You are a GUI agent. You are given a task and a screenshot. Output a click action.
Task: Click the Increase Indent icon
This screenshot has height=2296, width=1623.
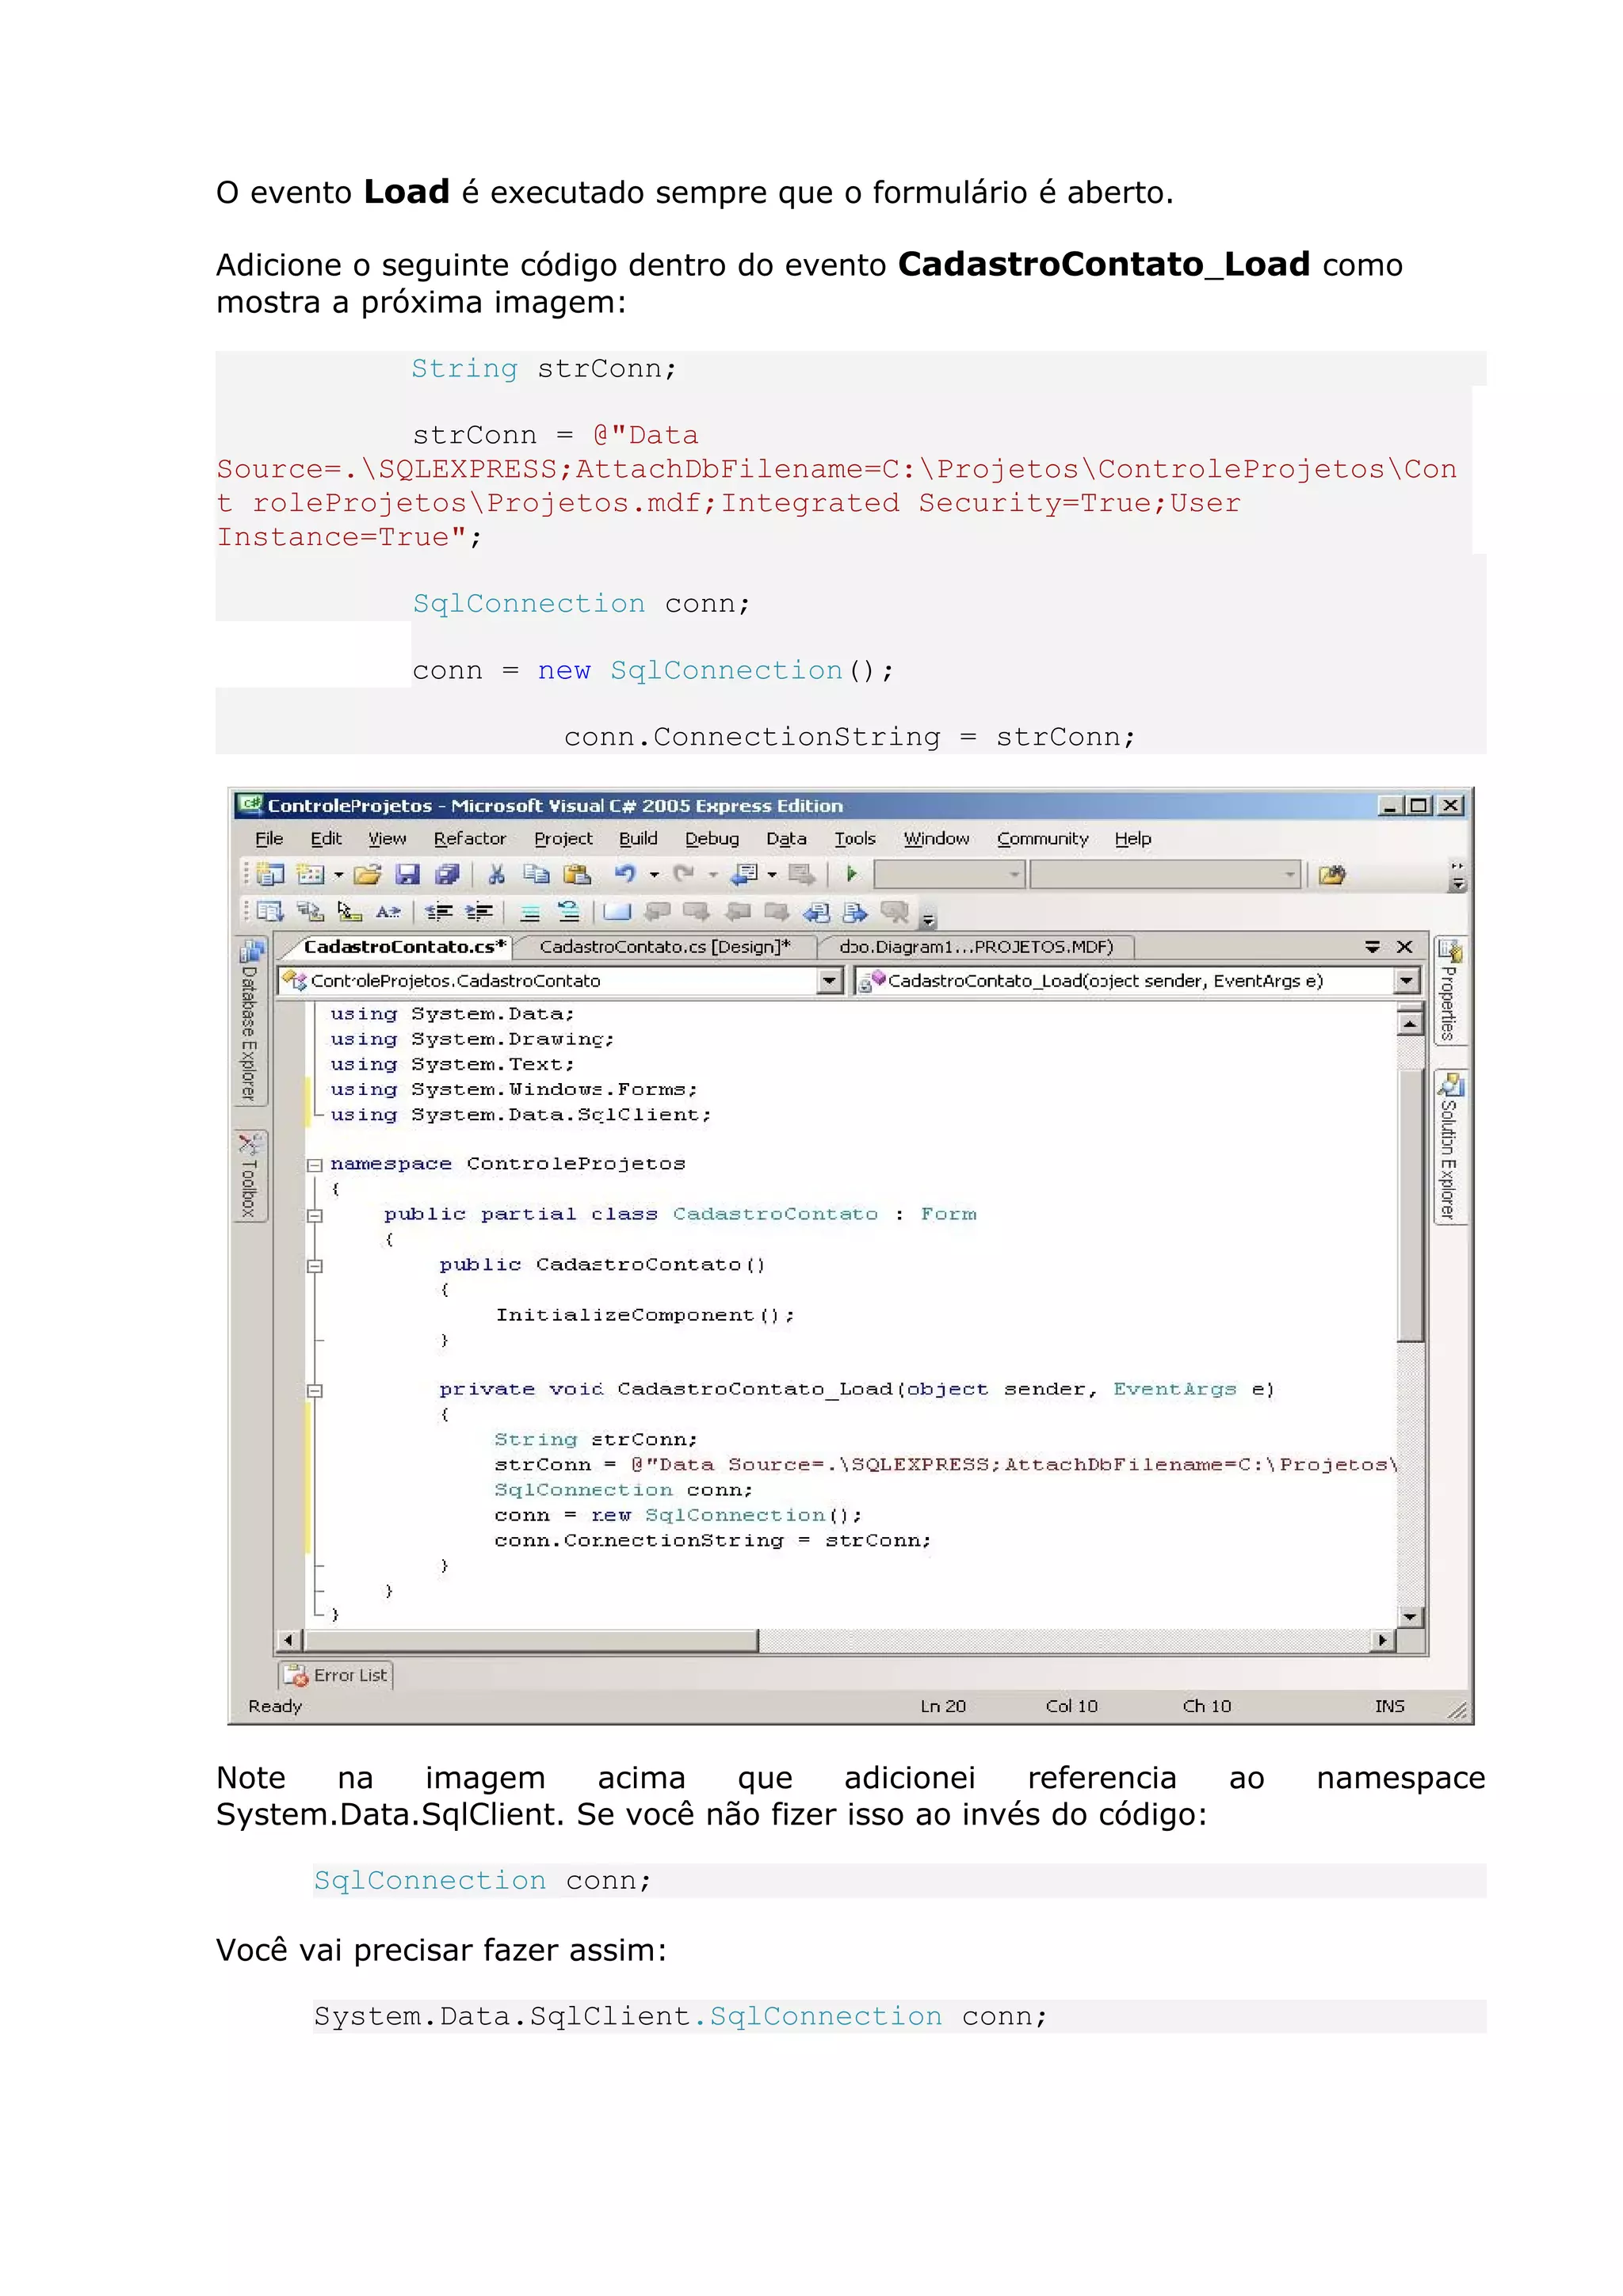[x=479, y=912]
